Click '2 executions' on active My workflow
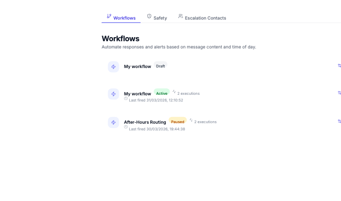Screen dimensions: 341x201 pyautogui.click(x=189, y=93)
